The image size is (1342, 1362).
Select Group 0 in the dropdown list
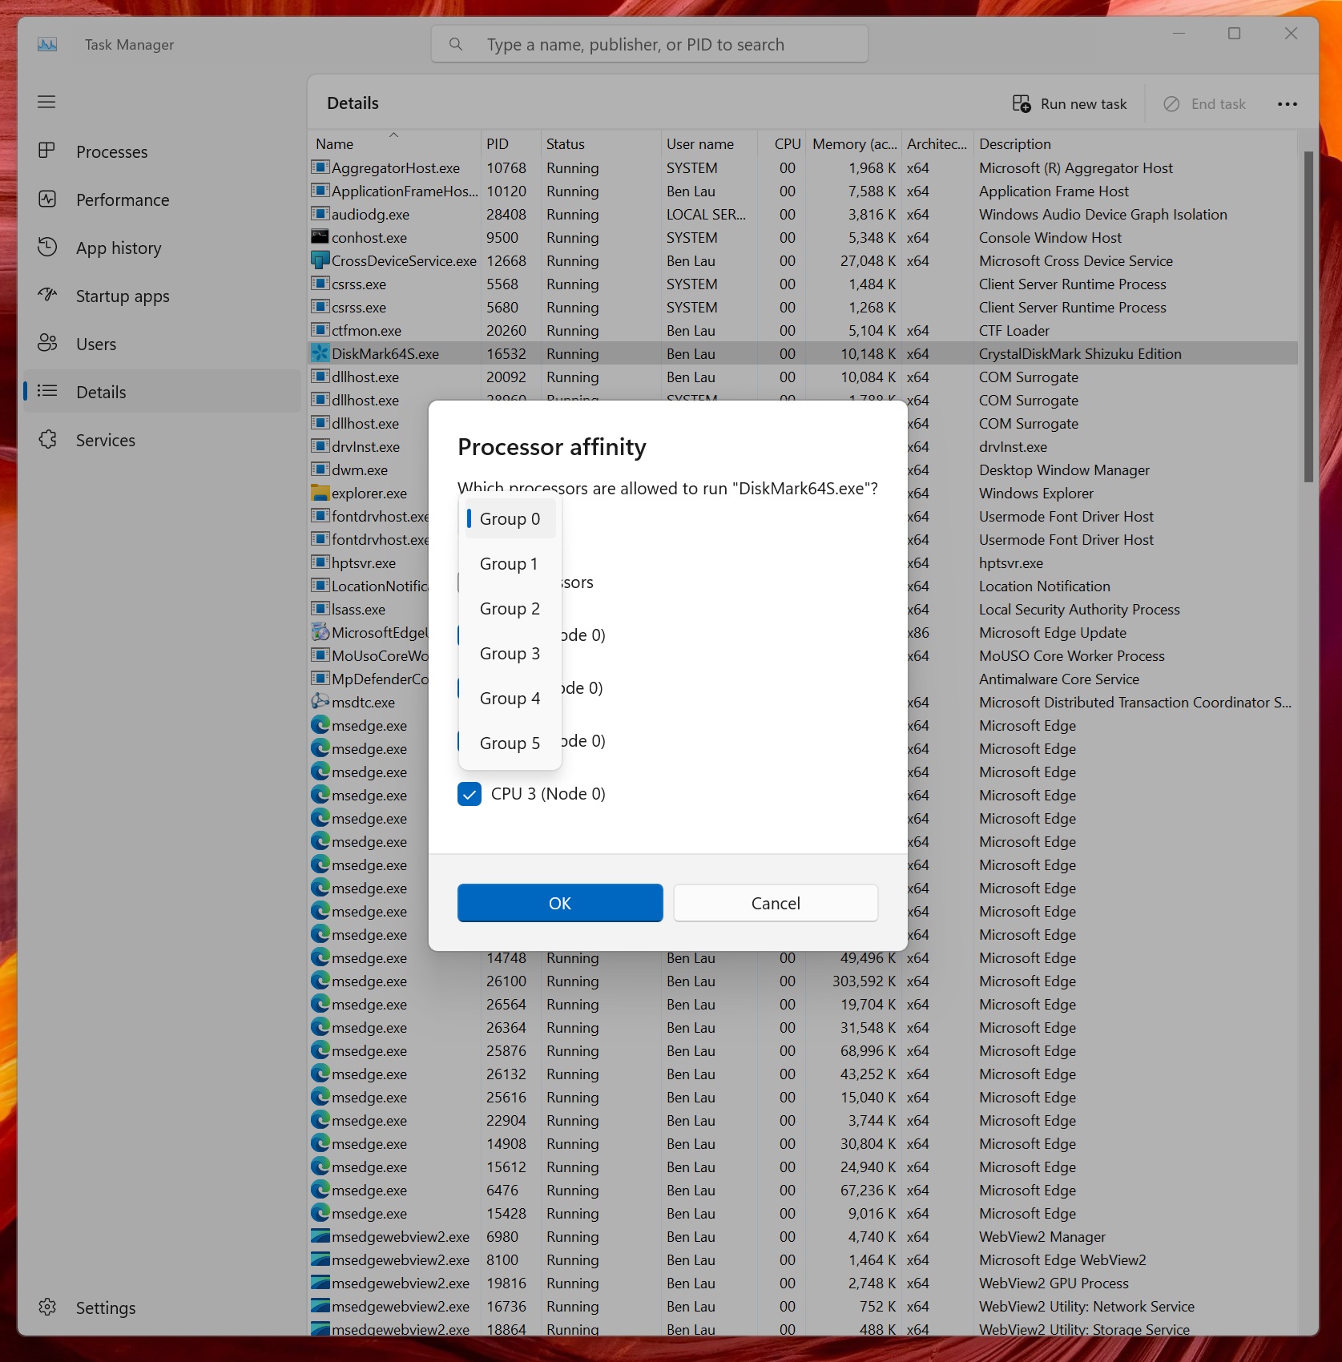coord(510,519)
